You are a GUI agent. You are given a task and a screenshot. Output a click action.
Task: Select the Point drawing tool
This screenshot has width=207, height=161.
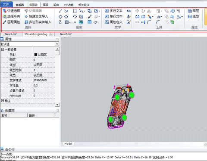75,22
